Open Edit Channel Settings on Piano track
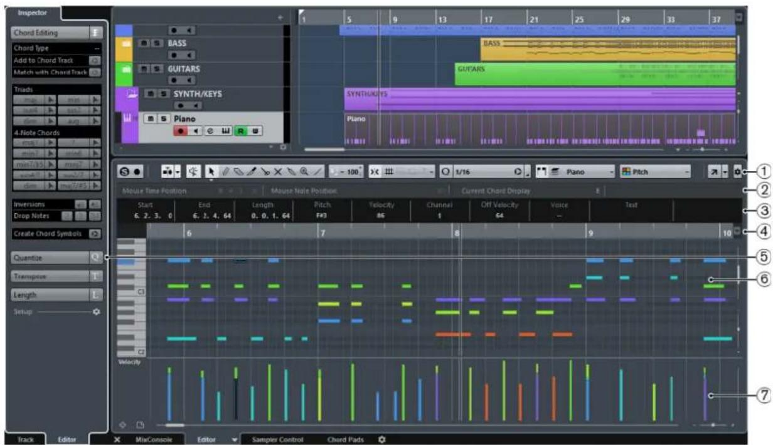 210,131
